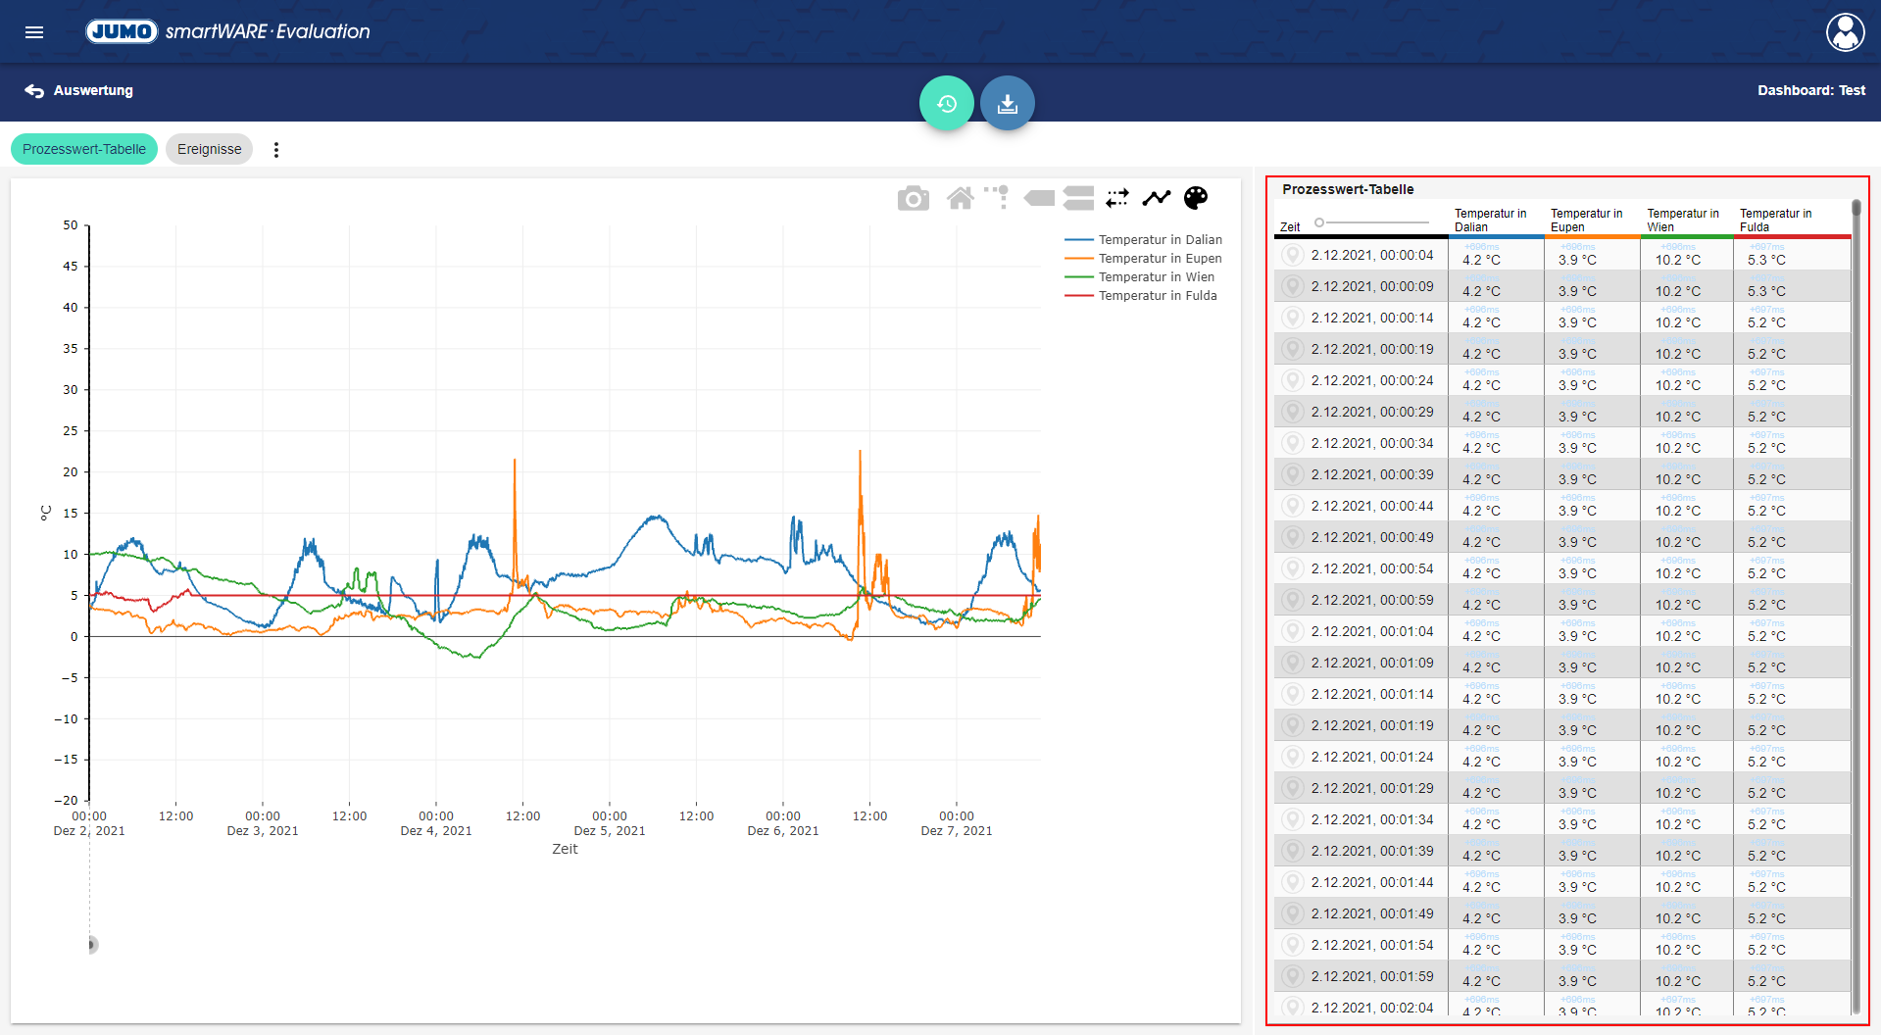Click the compare-data-on-hover double tag icon

click(1078, 199)
